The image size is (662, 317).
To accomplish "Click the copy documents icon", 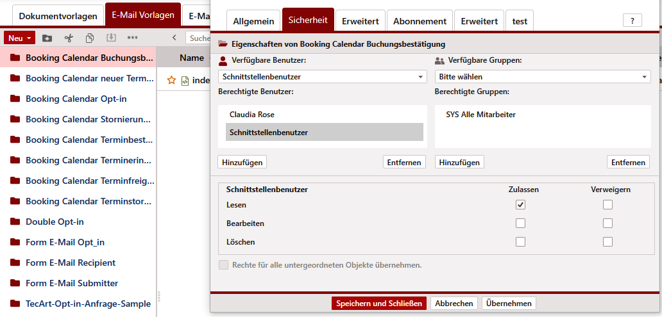I will coord(90,38).
